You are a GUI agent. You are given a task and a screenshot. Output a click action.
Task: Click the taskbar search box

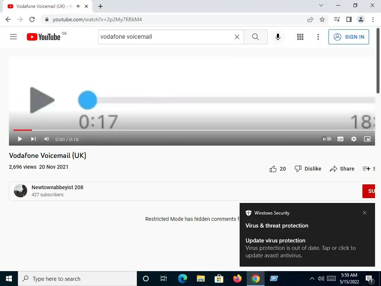pyautogui.click(x=77, y=279)
